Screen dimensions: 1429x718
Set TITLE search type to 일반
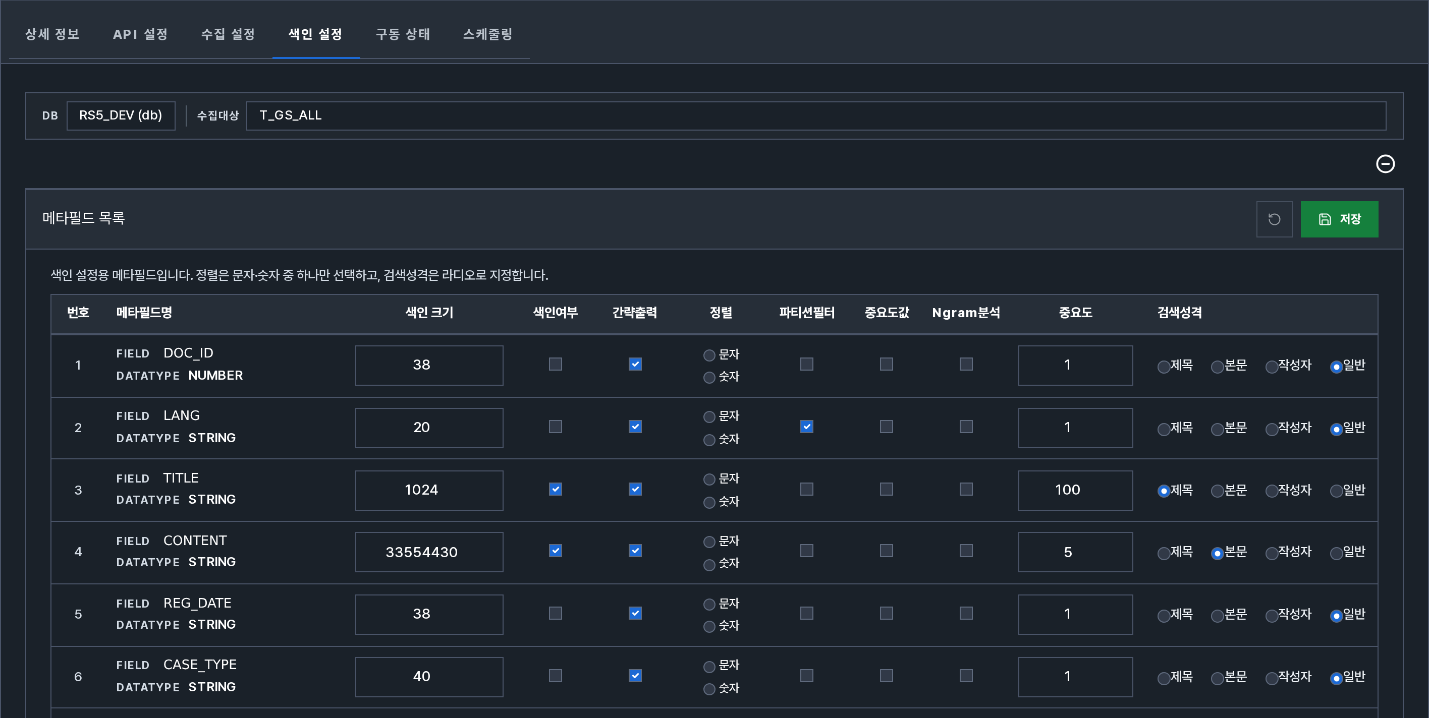[x=1336, y=491]
